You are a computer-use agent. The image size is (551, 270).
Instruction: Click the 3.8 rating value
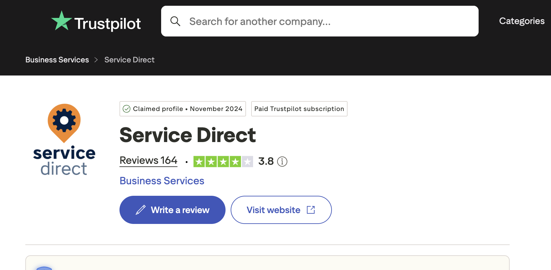266,161
